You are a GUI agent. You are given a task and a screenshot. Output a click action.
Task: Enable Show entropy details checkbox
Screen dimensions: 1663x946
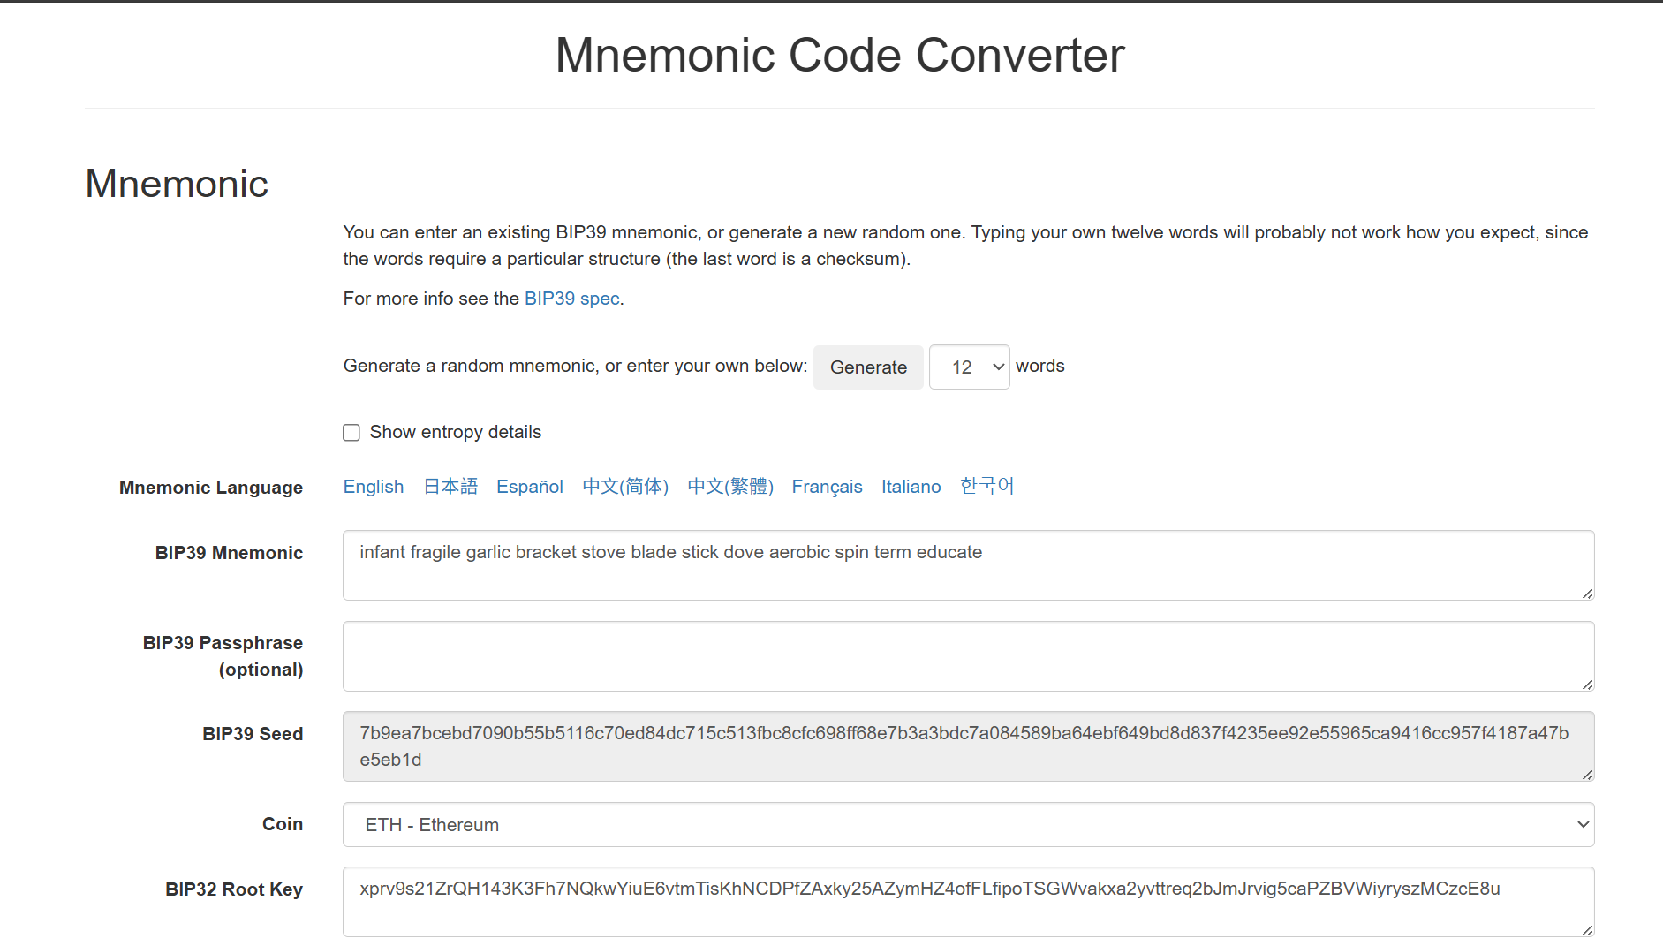click(x=351, y=433)
